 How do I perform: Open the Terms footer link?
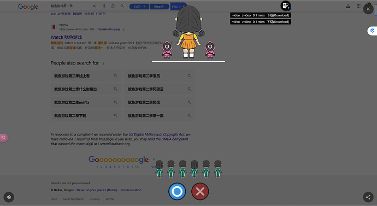110,199
